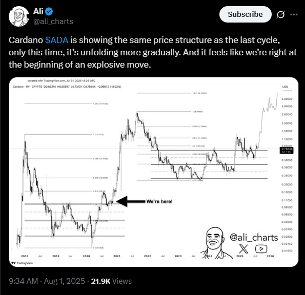Image resolution: width=305 pixels, height=295 pixels.
Task: Open the three-dot more options menu
Action: (x=294, y=14)
